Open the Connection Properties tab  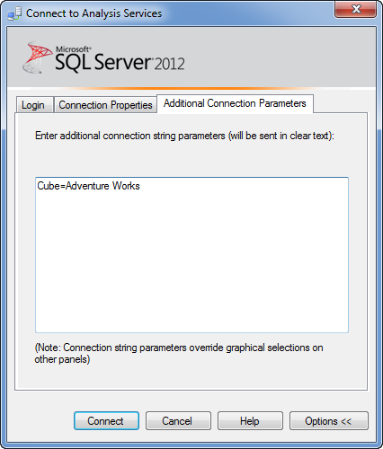pyautogui.click(x=105, y=105)
